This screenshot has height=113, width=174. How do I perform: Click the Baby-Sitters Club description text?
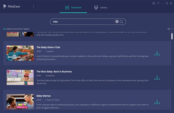pos(93,58)
